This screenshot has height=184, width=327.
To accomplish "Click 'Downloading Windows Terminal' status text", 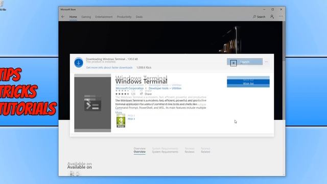I will click(112, 59).
